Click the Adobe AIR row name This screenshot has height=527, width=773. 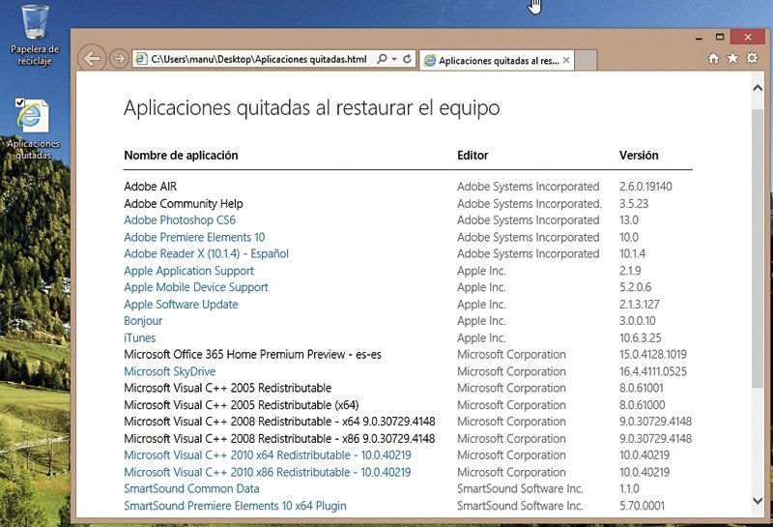pyautogui.click(x=150, y=187)
